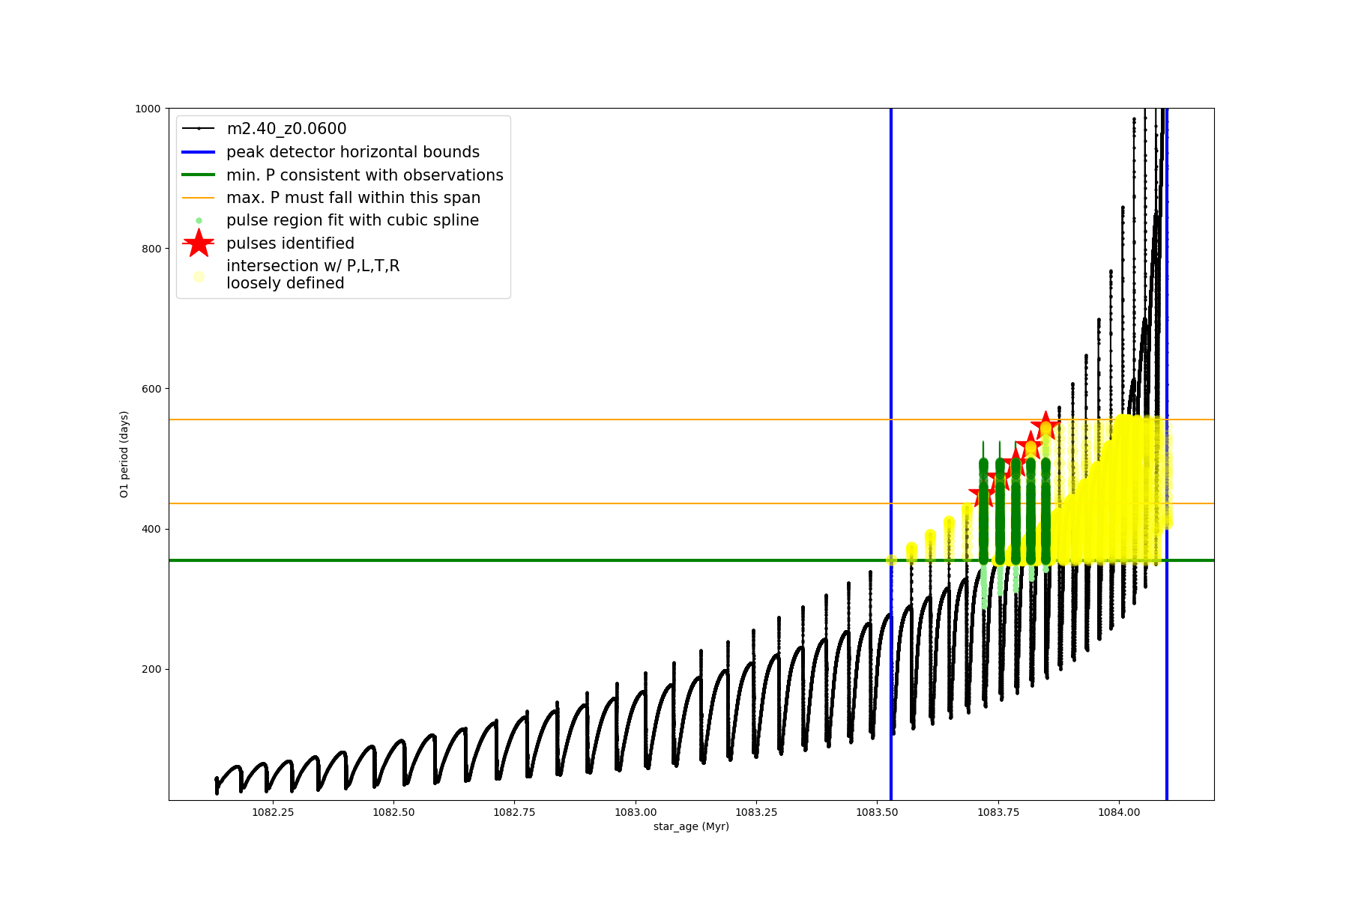Click the 'star_age (Myr)' x-axis label

pyautogui.click(x=691, y=826)
